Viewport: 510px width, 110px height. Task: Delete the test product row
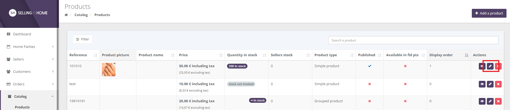pyautogui.click(x=498, y=84)
